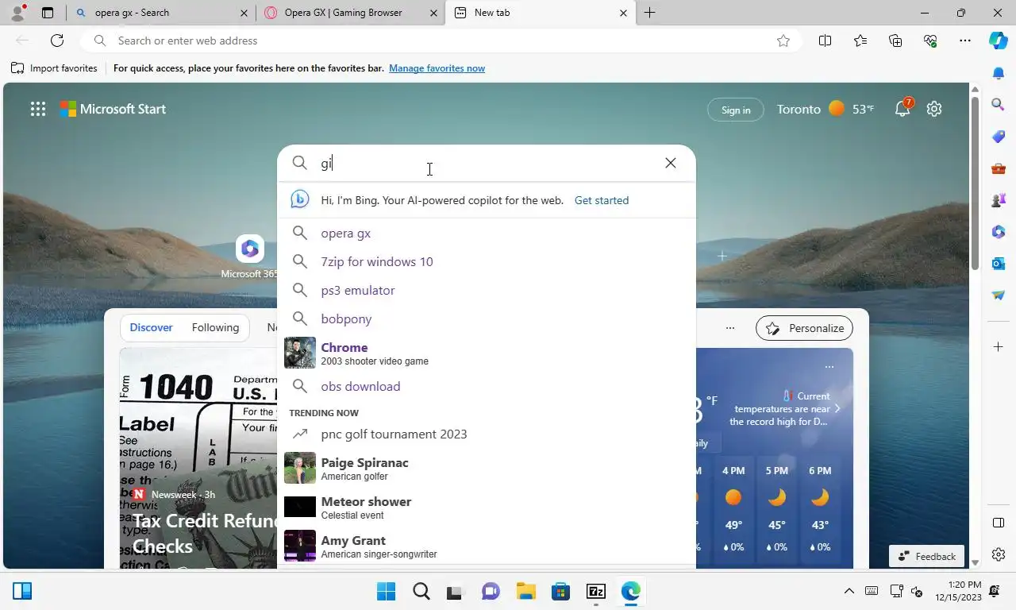Open sidebar settings gear
Screen dimensions: 1016x610
(999, 554)
